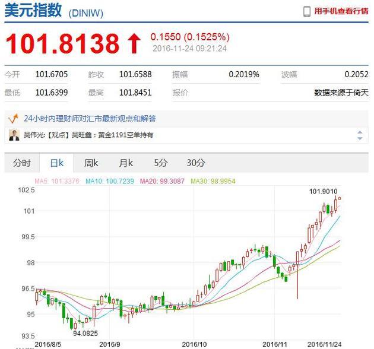Screen dimensions: 374x349
Task: Show the 30分 interval chart
Action: tap(195, 163)
